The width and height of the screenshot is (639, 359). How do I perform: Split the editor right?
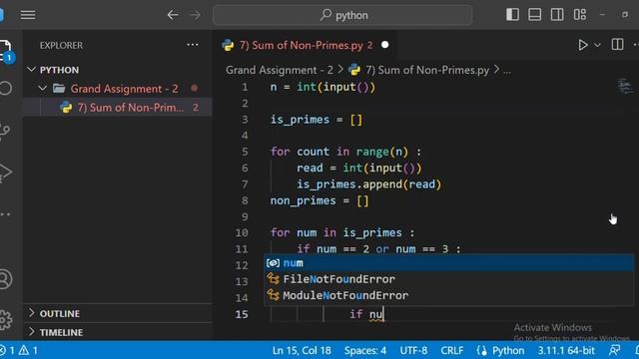click(617, 44)
